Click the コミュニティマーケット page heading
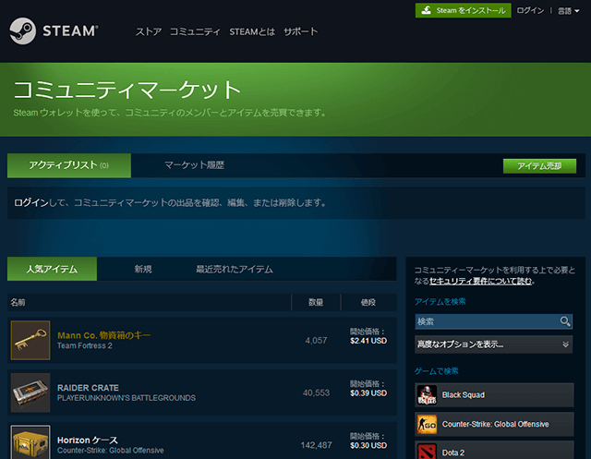The height and width of the screenshot is (459, 591). (127, 90)
